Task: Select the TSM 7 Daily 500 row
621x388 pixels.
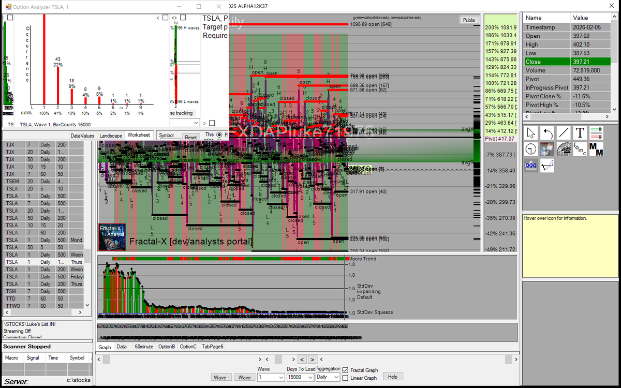Action: [x=43, y=291]
